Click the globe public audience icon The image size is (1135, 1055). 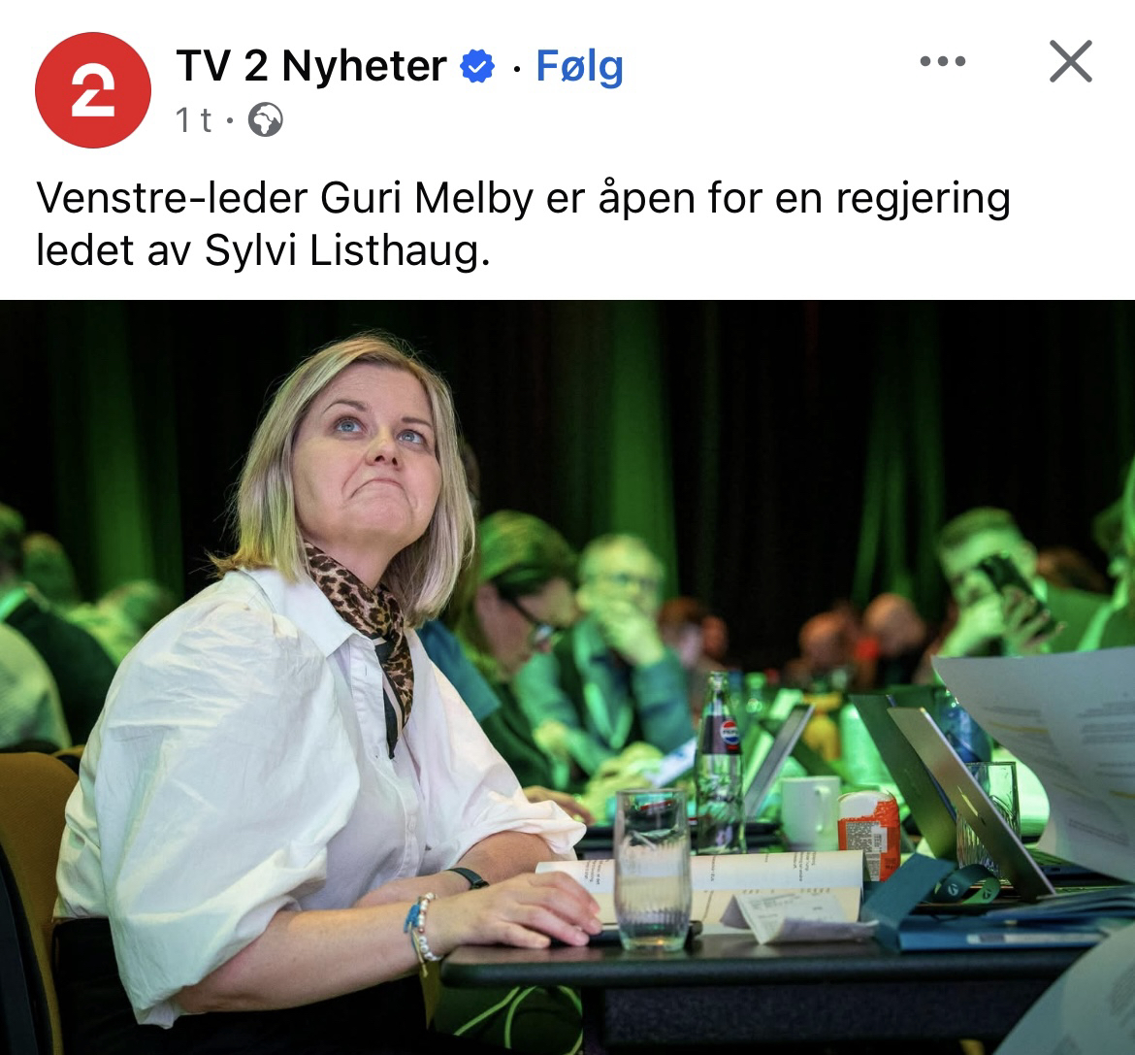[x=266, y=119]
